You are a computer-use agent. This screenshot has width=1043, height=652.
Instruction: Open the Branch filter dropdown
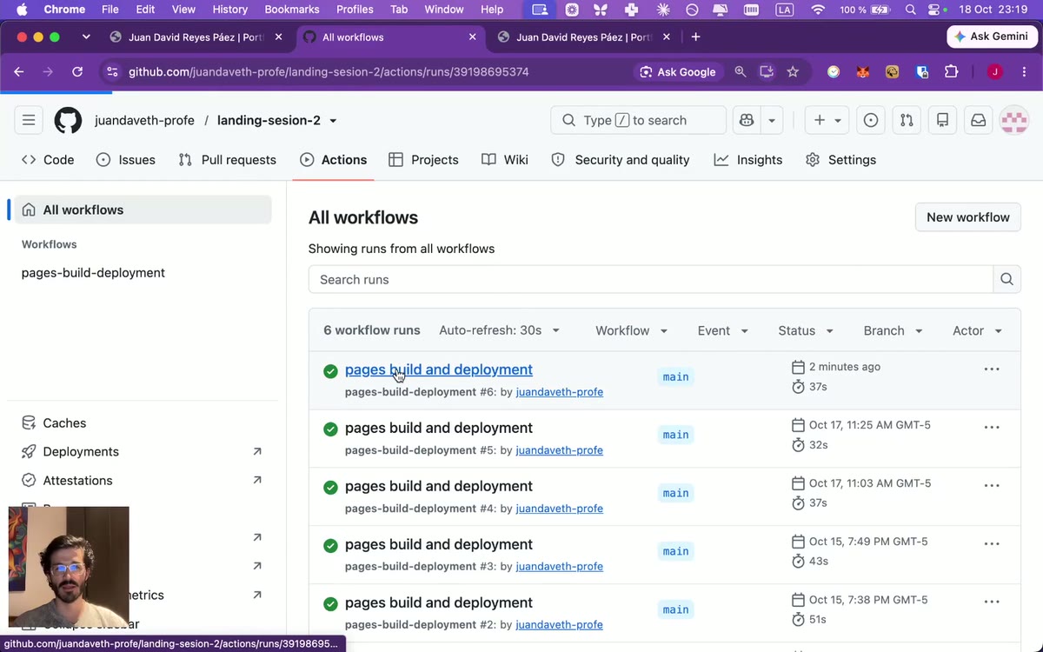point(894,330)
